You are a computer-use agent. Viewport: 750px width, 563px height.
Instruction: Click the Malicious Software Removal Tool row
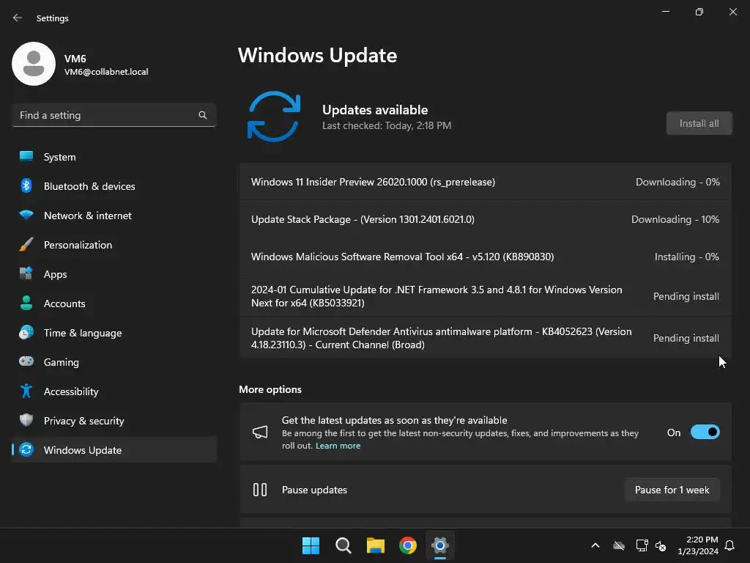tap(486, 257)
